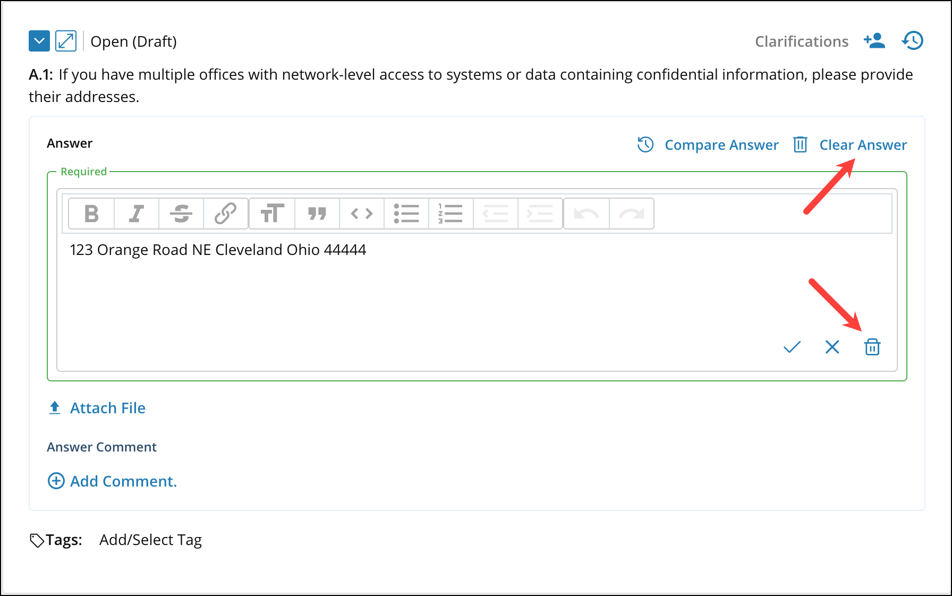The image size is (952, 596).
Task: Open the text size tool
Action: (x=272, y=214)
